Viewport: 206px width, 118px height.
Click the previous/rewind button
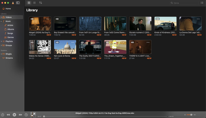tap(8, 115)
